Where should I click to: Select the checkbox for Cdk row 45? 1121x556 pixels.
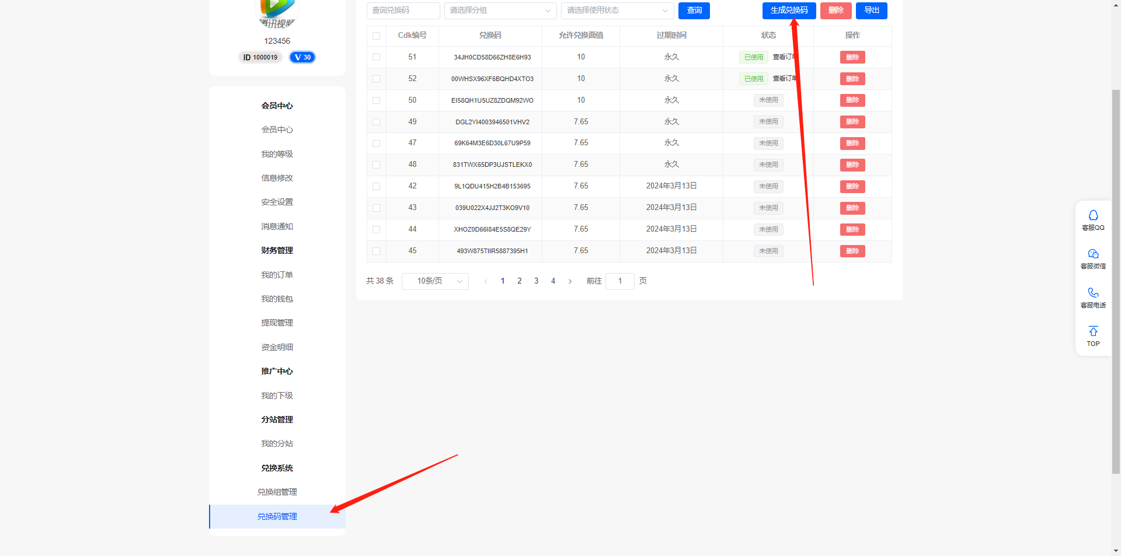(376, 251)
